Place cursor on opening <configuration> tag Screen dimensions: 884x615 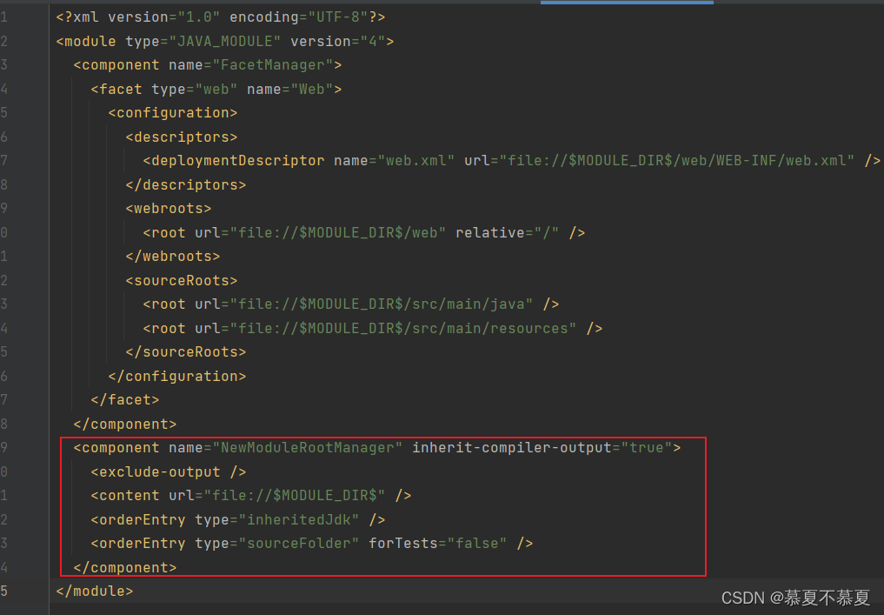tap(172, 113)
